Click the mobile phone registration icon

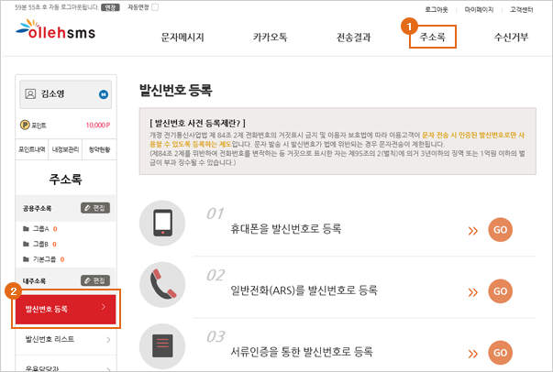162,224
